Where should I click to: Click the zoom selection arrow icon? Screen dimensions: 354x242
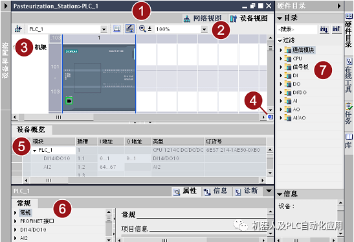[149, 29]
